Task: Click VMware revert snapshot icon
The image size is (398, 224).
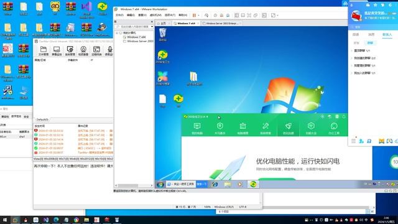Action: (x=221, y=16)
